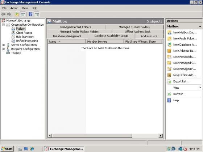Viewport: 203px width, 152px height.
Task: Open the Action menu
Action: pyautogui.click(x=14, y=8)
